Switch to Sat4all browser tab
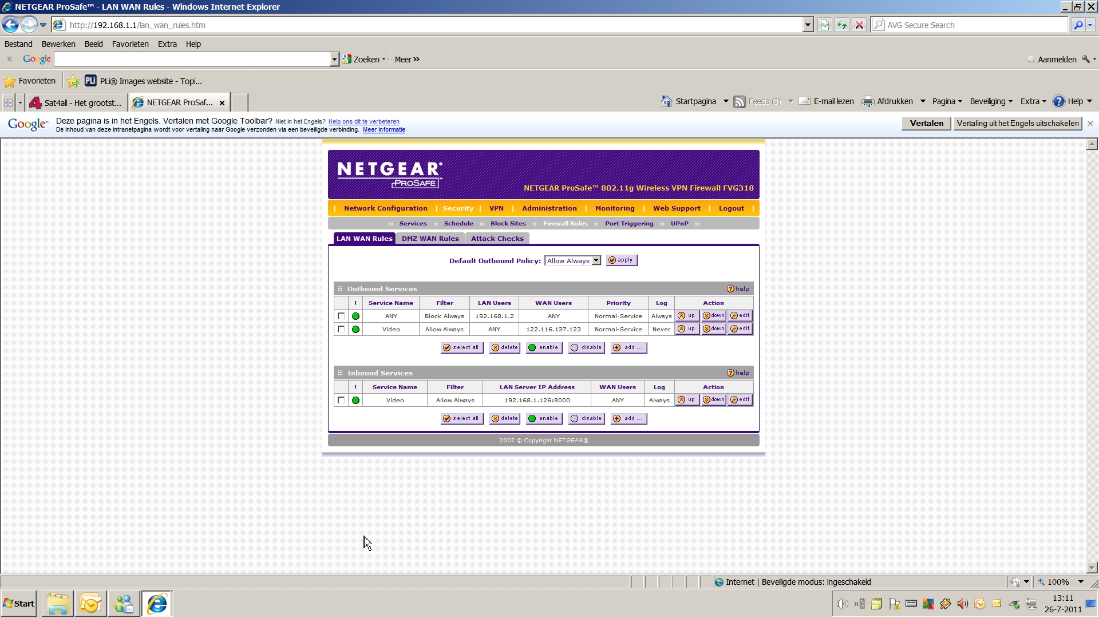The height and width of the screenshot is (618, 1099). pos(77,102)
